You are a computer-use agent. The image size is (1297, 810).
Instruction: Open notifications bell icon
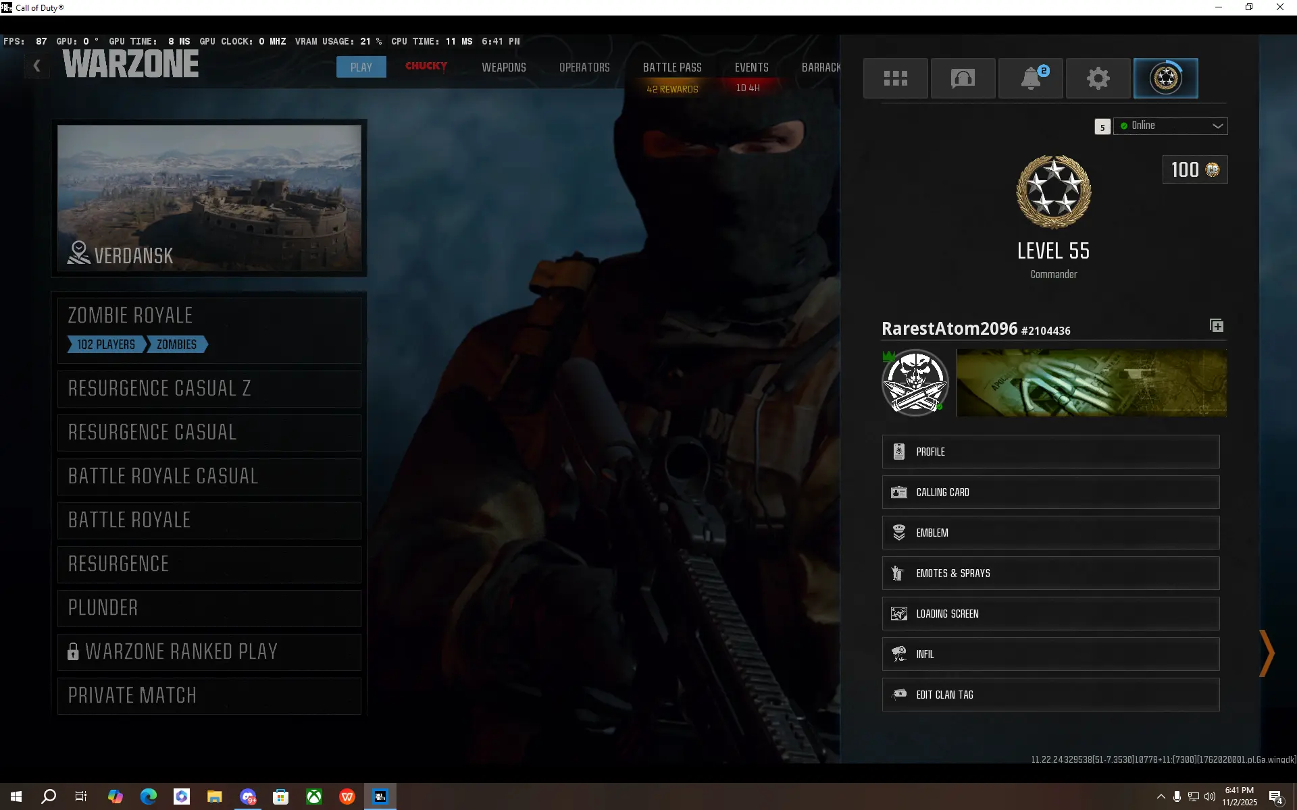pyautogui.click(x=1030, y=78)
